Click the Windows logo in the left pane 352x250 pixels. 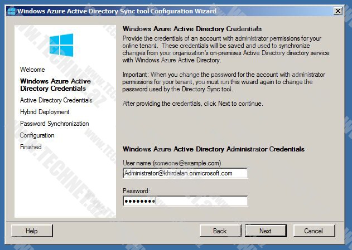coord(61,46)
